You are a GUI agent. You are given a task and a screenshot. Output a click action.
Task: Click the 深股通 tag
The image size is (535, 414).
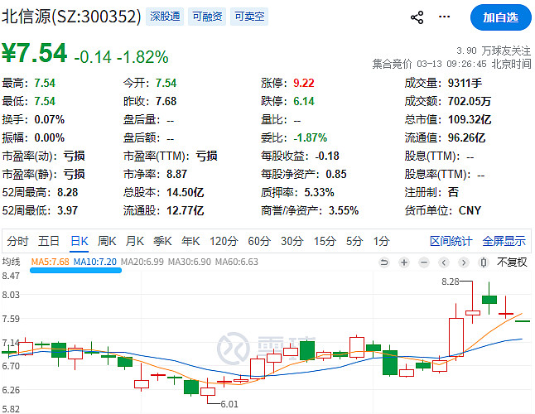tap(165, 17)
